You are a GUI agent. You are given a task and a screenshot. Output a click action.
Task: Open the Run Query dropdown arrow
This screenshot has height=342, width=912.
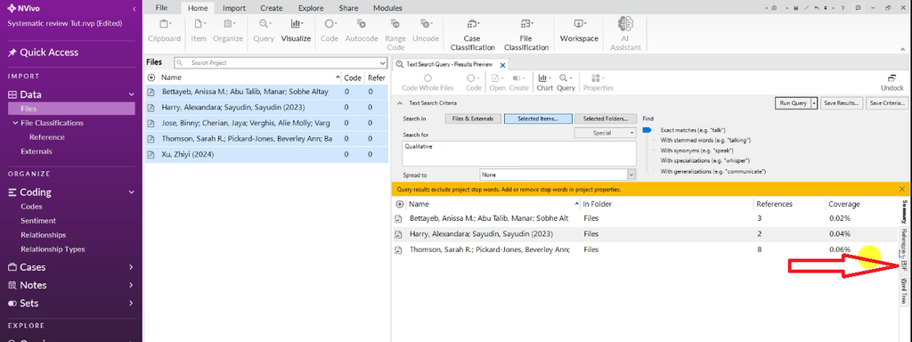point(814,103)
